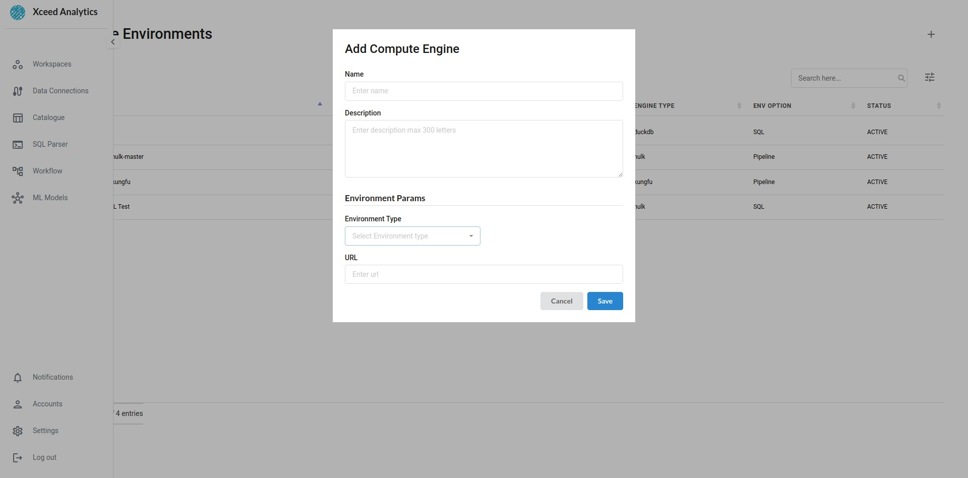Click the STATUS column header text
This screenshot has height=478, width=968.
pyautogui.click(x=879, y=106)
